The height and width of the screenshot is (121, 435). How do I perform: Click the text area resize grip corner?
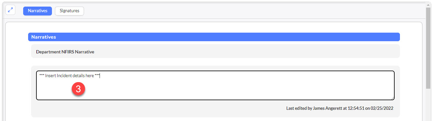click(392, 98)
